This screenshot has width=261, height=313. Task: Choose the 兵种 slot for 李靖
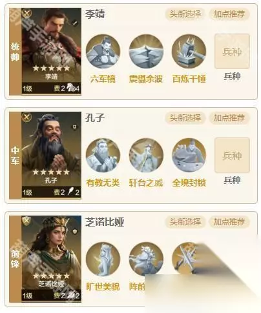(x=232, y=52)
